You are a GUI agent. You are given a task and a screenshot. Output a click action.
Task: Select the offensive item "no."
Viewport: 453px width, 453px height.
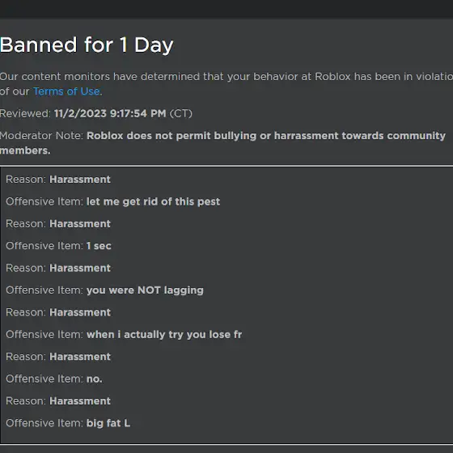pos(95,379)
